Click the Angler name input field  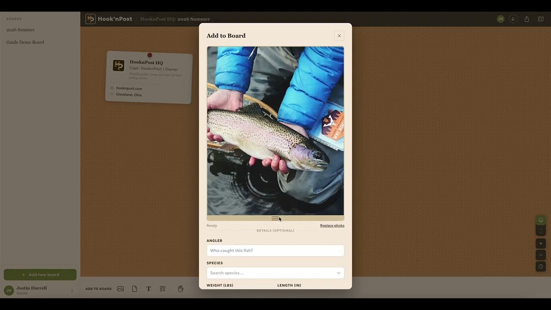coord(275,251)
